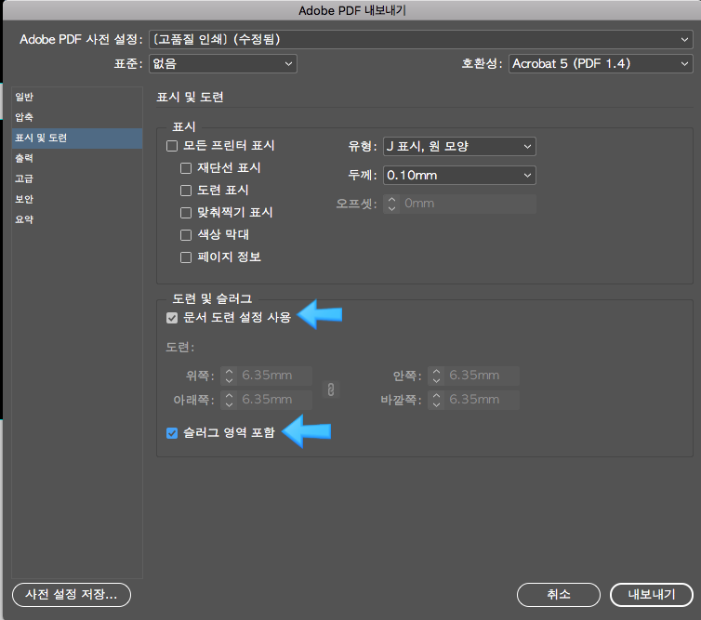
Task: Select the 요약 category
Action: 77,219
